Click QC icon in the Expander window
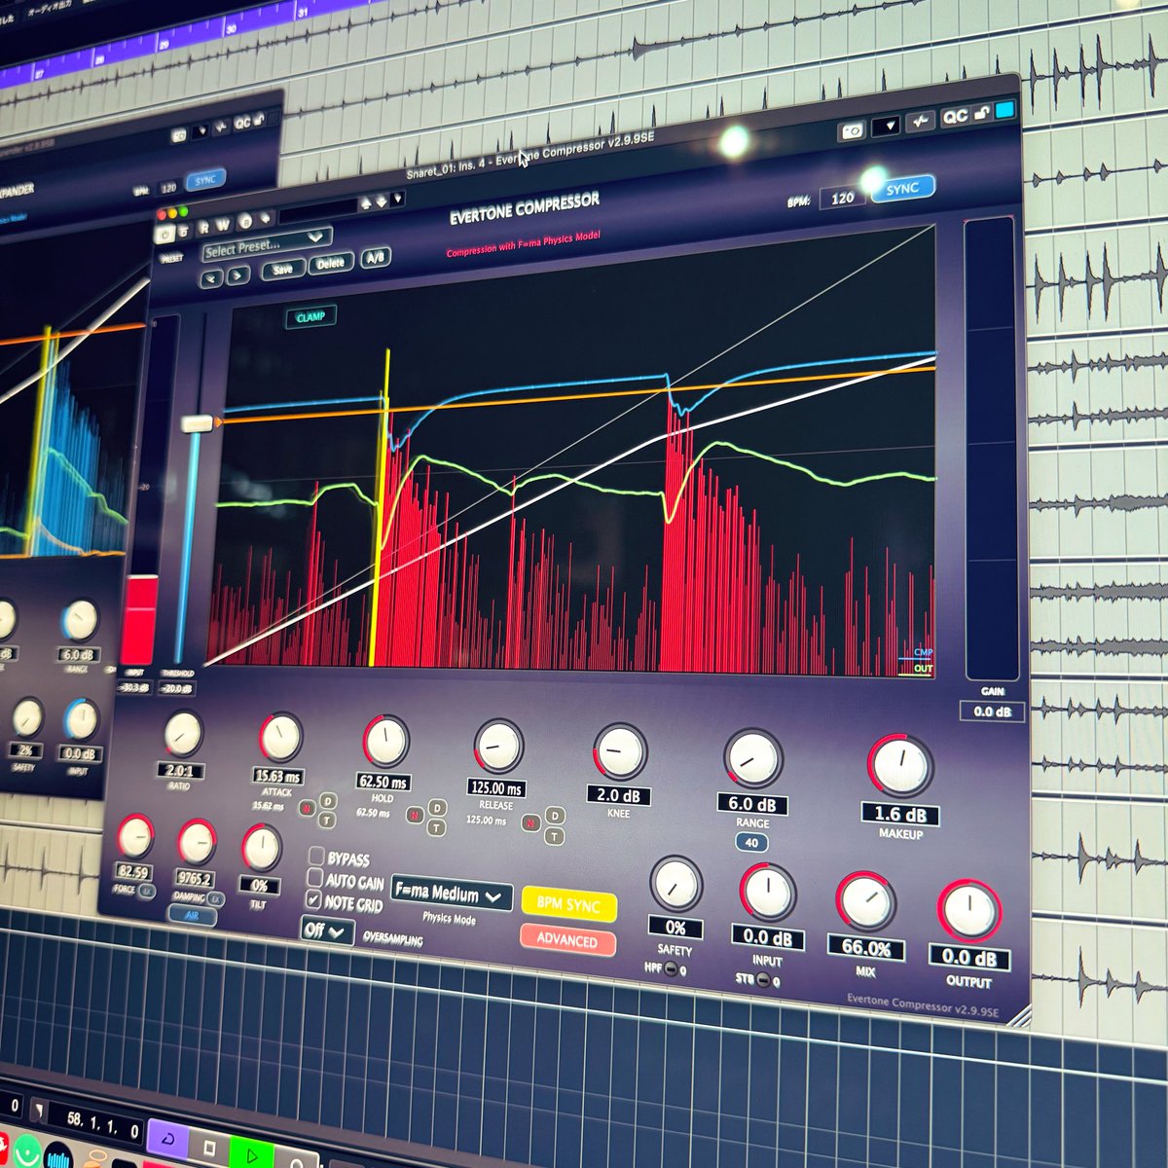Screen dimensions: 1168x1168 coord(242,123)
